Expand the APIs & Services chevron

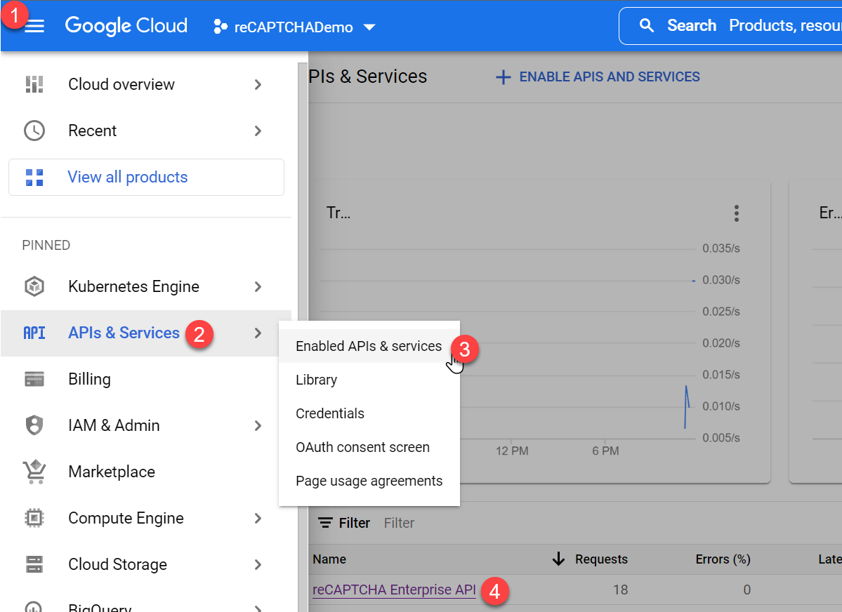coord(258,333)
